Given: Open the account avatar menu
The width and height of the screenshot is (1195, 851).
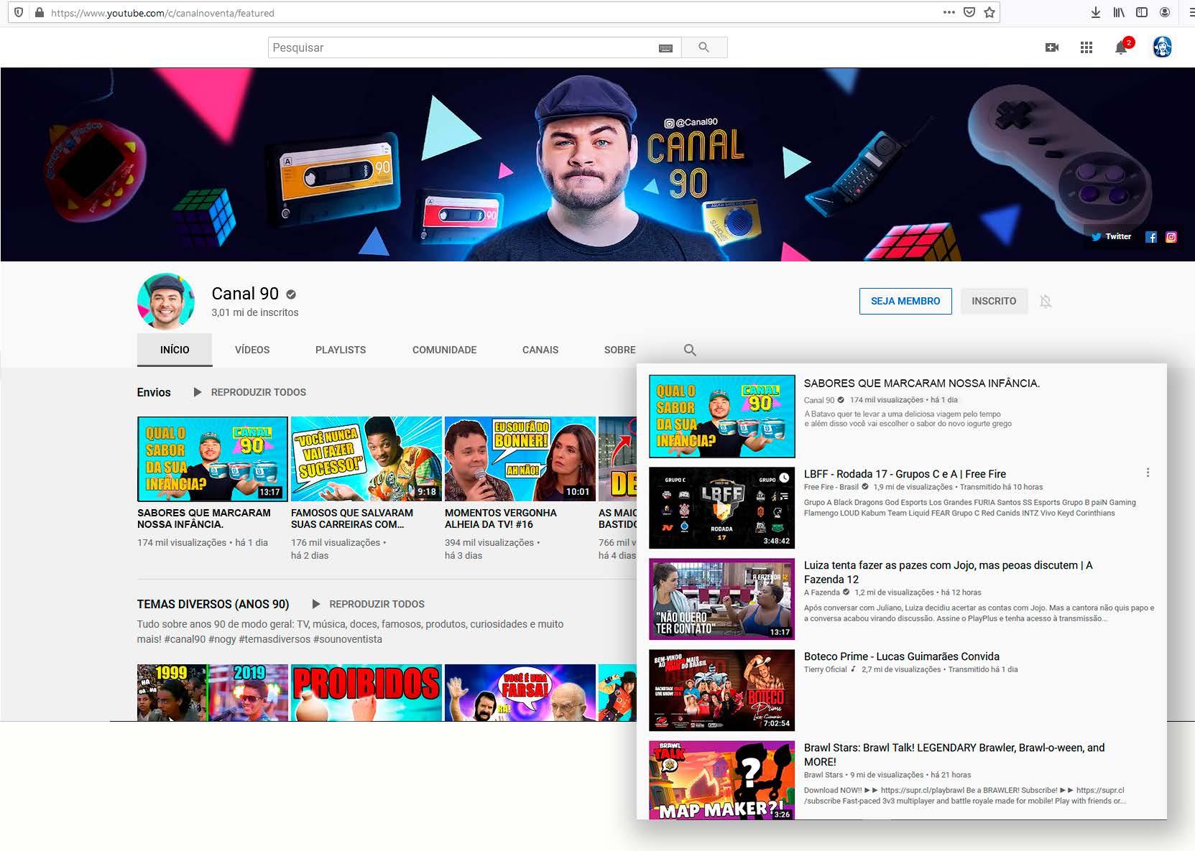Looking at the screenshot, I should pos(1162,47).
